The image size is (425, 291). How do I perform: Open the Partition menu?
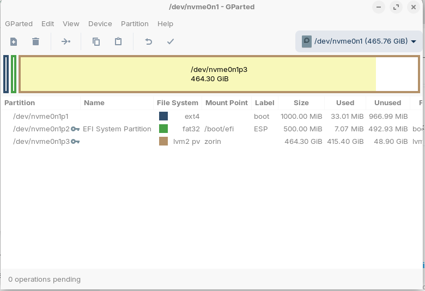pyautogui.click(x=135, y=24)
